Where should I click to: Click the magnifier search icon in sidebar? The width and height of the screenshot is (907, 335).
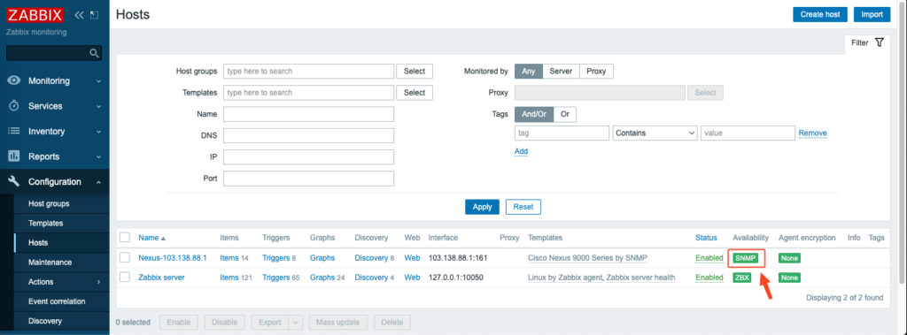pos(94,53)
